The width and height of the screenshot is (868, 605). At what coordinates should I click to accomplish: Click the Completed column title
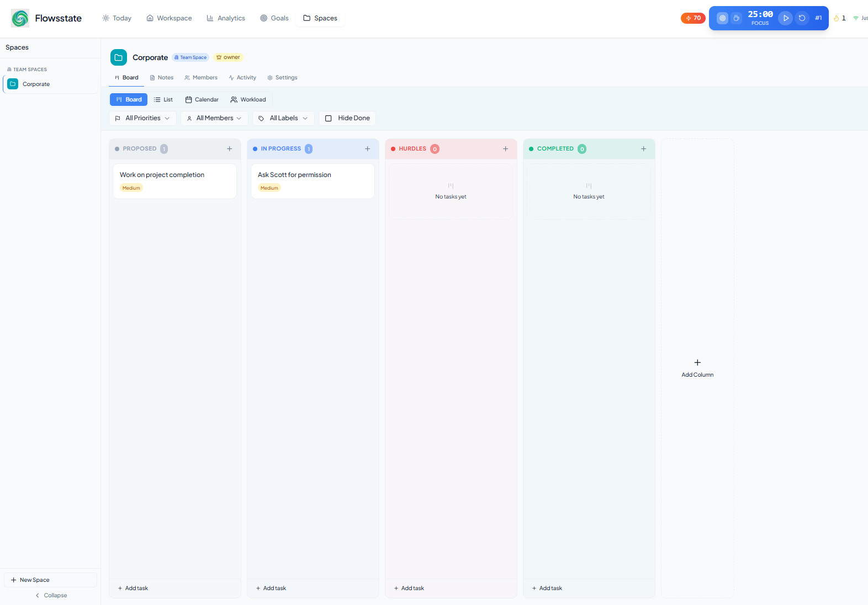pyautogui.click(x=555, y=149)
